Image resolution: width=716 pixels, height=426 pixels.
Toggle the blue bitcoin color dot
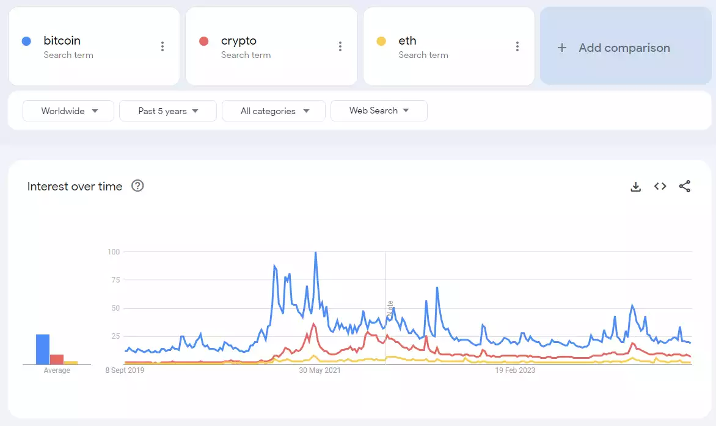tap(26, 40)
